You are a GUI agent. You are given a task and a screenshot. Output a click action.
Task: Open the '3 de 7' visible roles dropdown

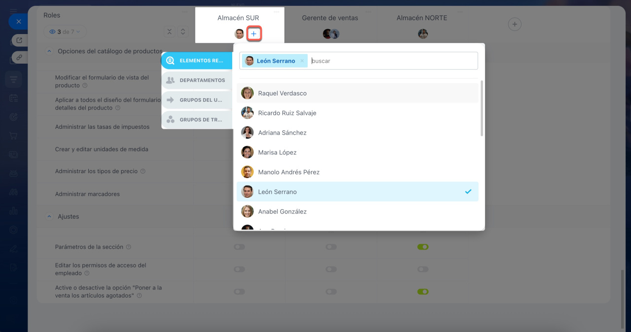pyautogui.click(x=65, y=32)
